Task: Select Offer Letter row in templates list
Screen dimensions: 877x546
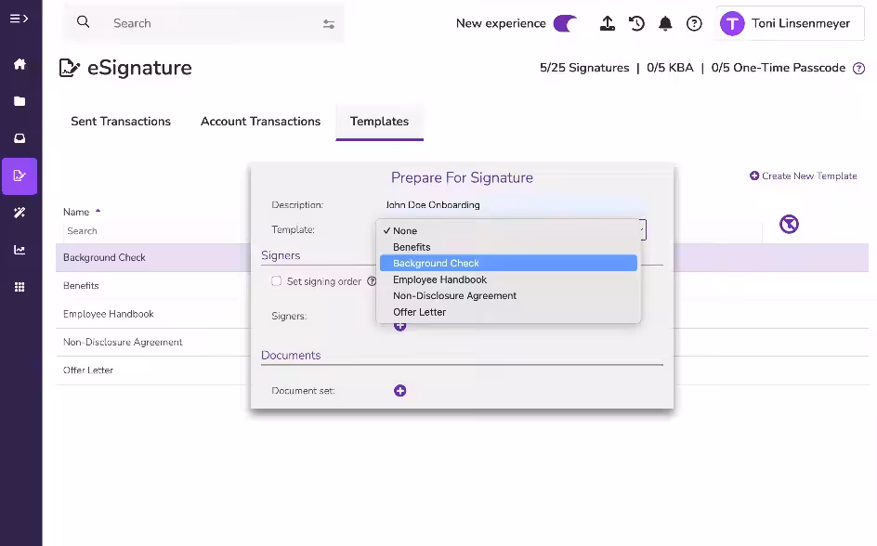Action: 152,370
